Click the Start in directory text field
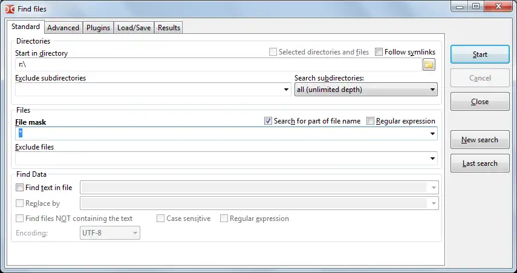This screenshot has height=273, width=517. click(218, 65)
